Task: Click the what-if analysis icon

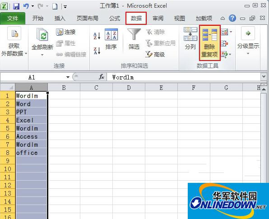Action: pyautogui.click(x=224, y=54)
